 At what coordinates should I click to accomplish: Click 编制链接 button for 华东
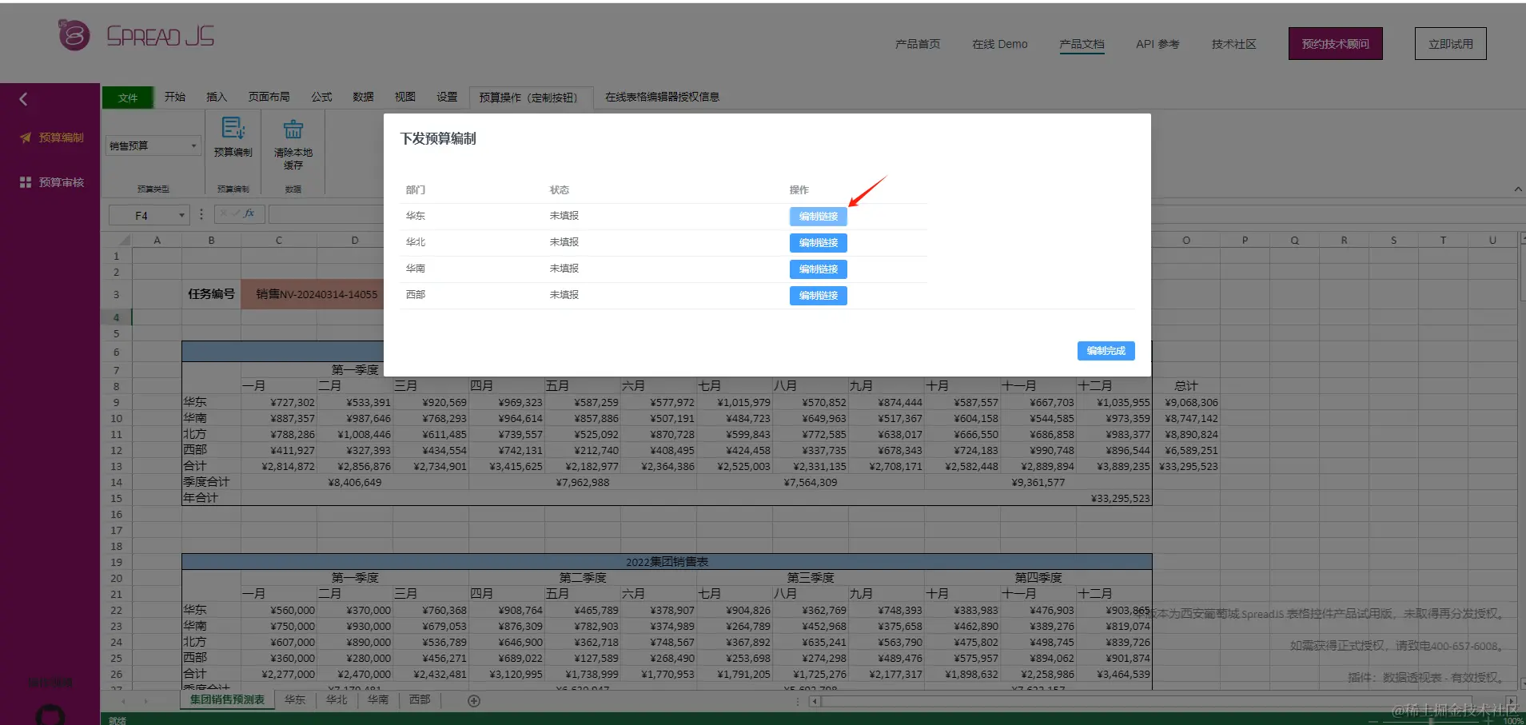coord(819,217)
